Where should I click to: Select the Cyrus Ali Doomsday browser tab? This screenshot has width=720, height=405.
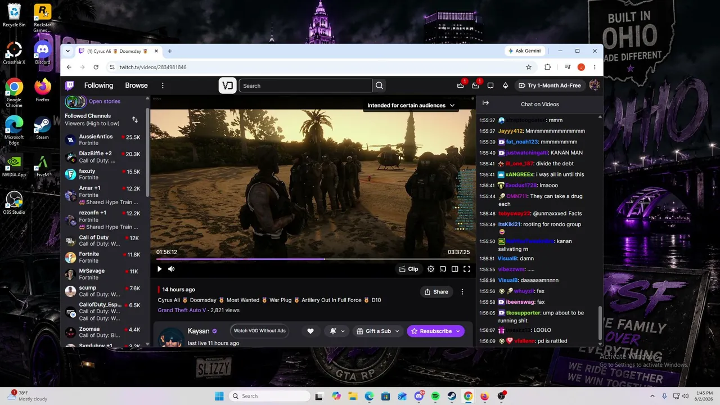pyautogui.click(x=117, y=51)
